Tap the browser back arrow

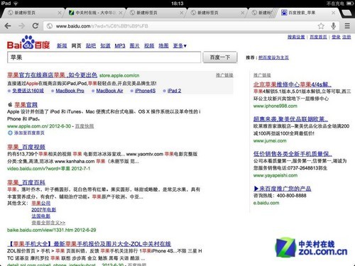pos(8,26)
